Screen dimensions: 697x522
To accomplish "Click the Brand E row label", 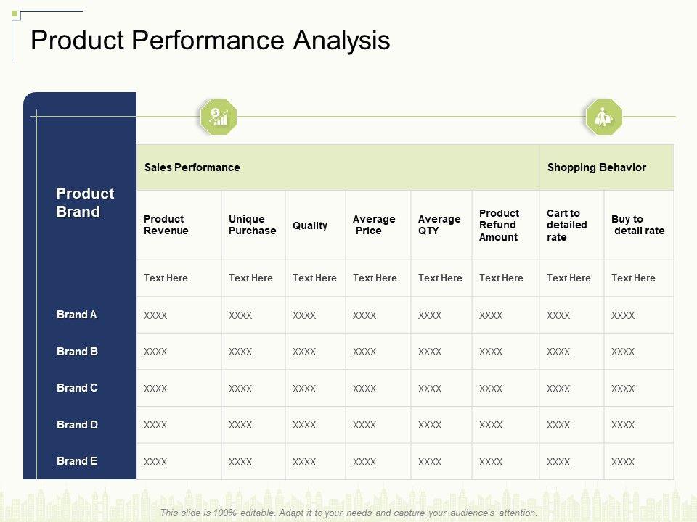I will (x=77, y=461).
